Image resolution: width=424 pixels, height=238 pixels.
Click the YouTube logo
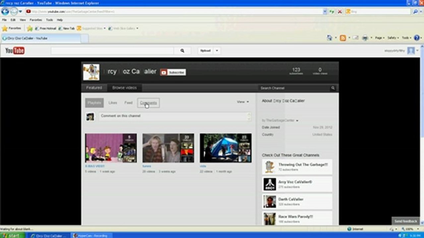pos(15,51)
